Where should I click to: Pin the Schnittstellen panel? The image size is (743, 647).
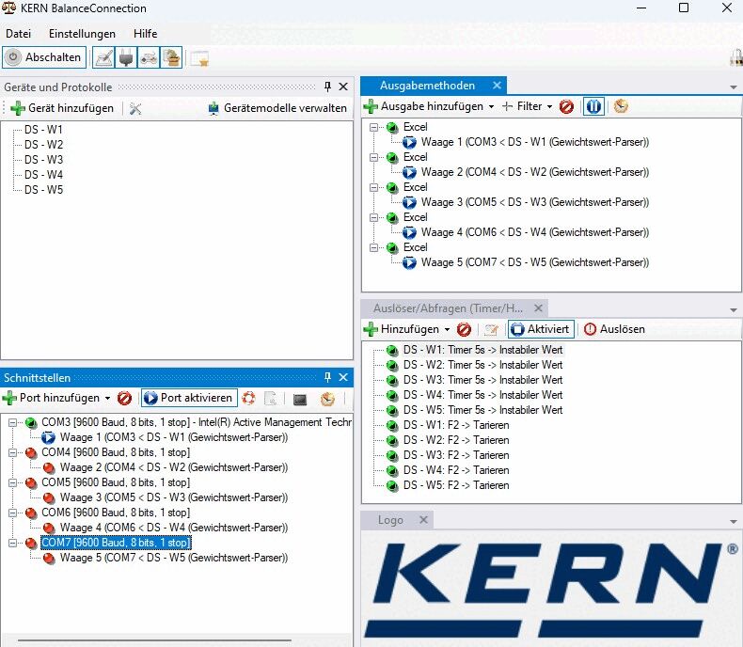coord(327,377)
